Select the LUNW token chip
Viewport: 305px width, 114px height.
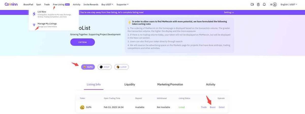121,67
